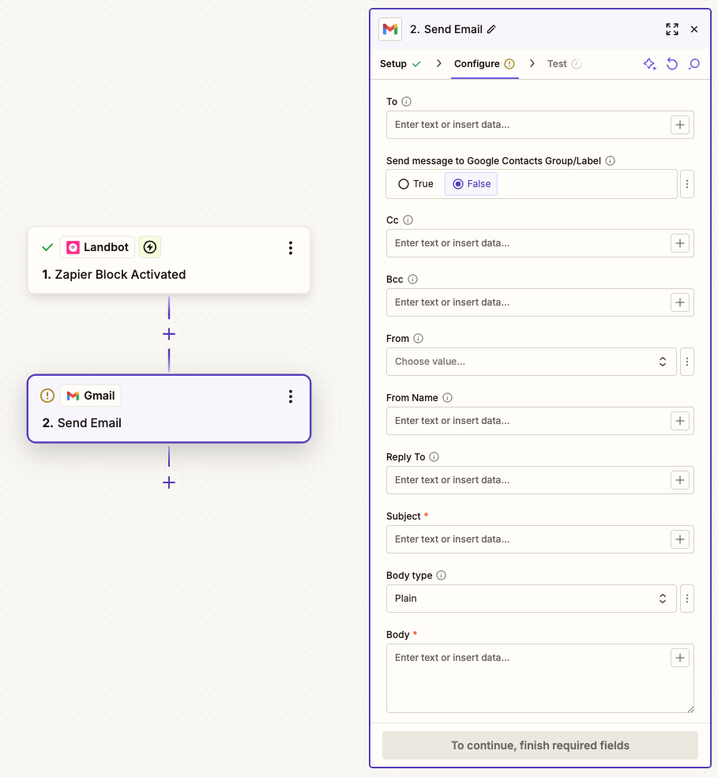The width and height of the screenshot is (718, 777).
Task: Open options menu beside Google Contacts toggle
Action: (x=686, y=184)
